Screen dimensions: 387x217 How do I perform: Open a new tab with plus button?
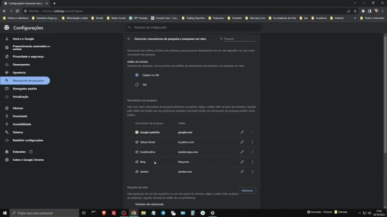[54, 4]
